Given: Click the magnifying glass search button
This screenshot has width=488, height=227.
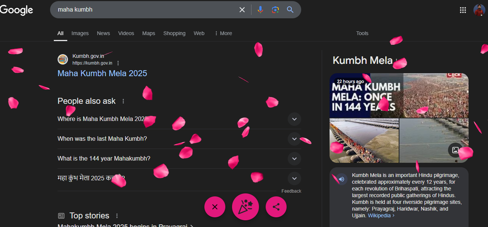Looking at the screenshot, I should [x=290, y=10].
